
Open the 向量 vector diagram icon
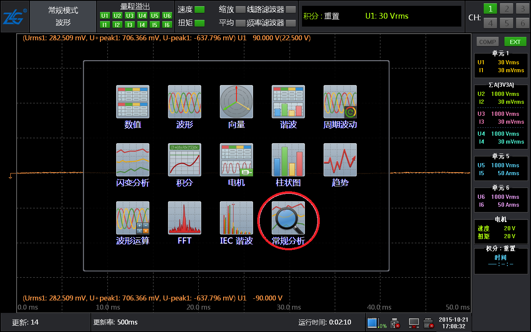pyautogui.click(x=236, y=102)
